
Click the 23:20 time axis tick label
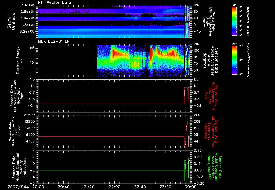pos(166,187)
